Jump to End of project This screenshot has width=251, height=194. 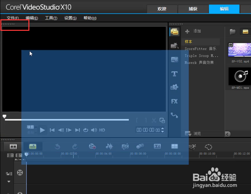[77, 130]
